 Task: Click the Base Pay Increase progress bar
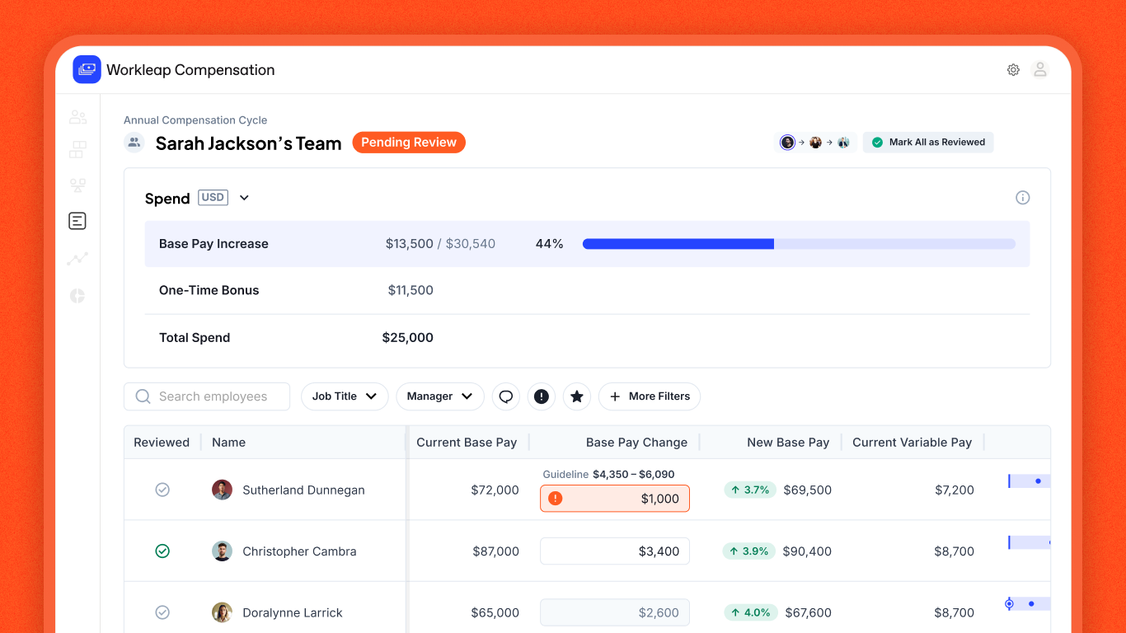799,244
